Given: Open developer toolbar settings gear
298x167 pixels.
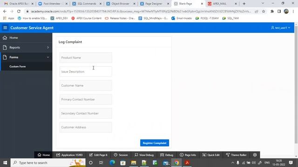Looking at the screenshot, I should pyautogui.click(x=255, y=155).
